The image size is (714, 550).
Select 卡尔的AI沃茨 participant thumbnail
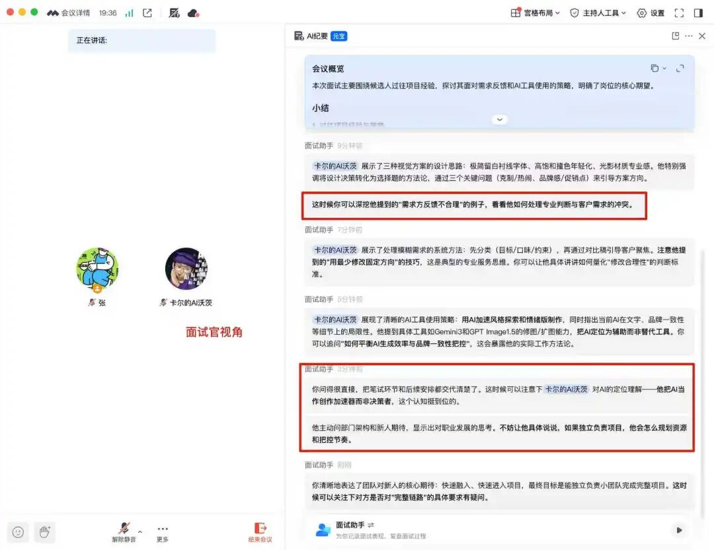(x=186, y=269)
